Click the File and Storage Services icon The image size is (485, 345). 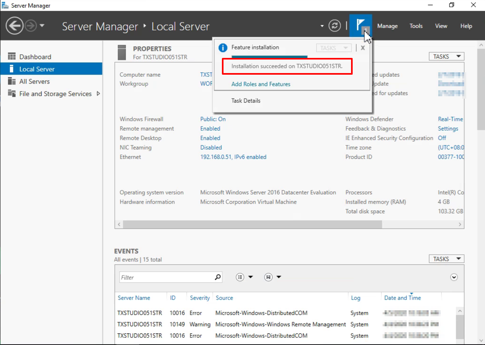click(x=12, y=94)
